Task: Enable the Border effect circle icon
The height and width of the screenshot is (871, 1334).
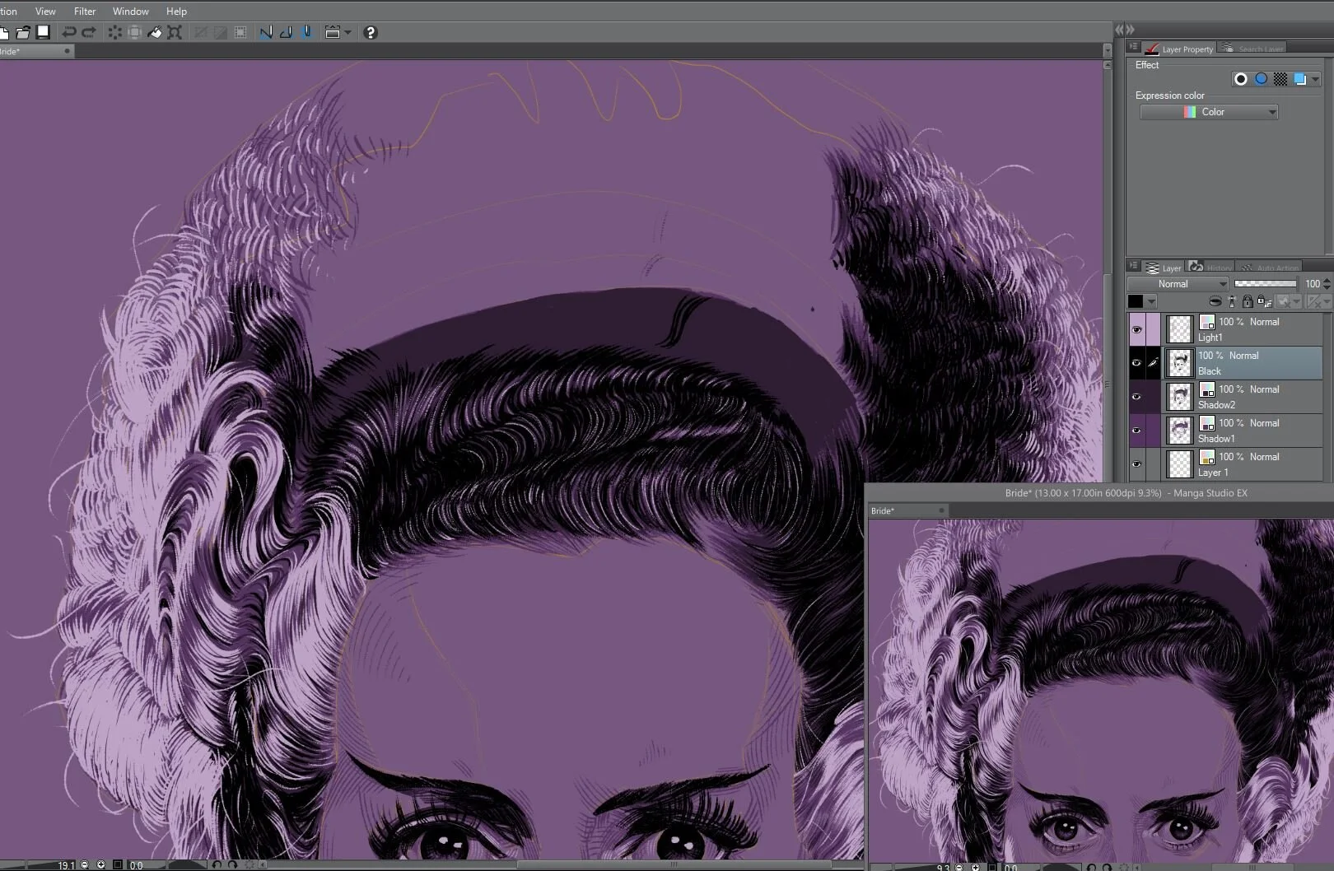Action: coord(1241,79)
